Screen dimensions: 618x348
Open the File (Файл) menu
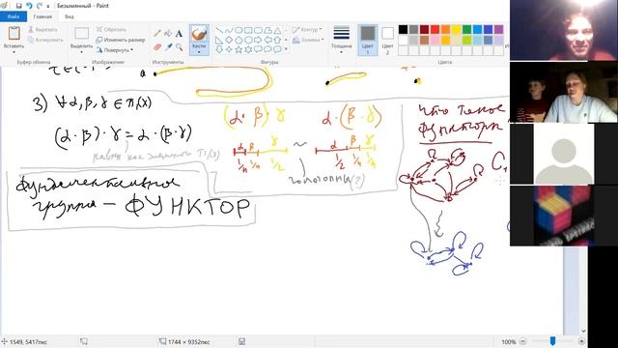point(14,16)
